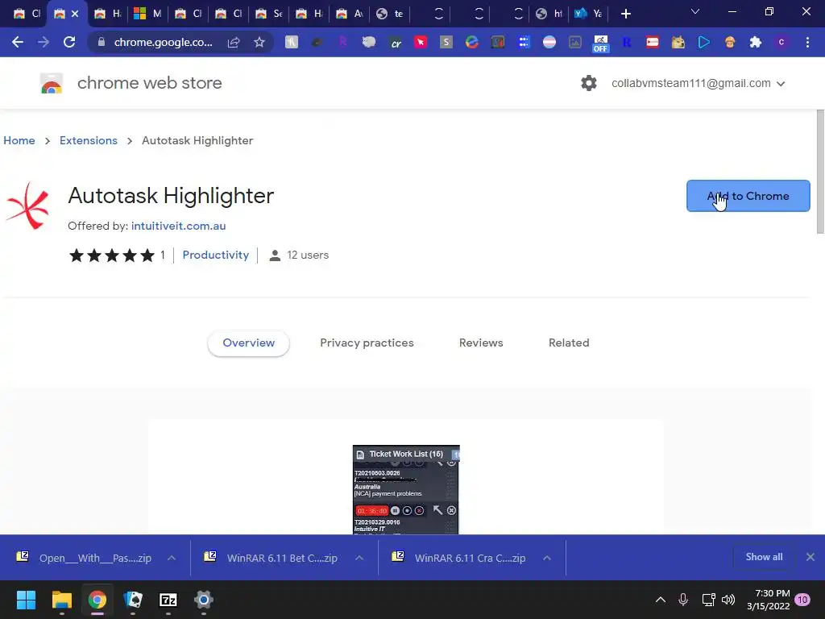Expand options for WinRAR 6.11 Cra download
Viewport: 825px width, 619px height.
[547, 558]
